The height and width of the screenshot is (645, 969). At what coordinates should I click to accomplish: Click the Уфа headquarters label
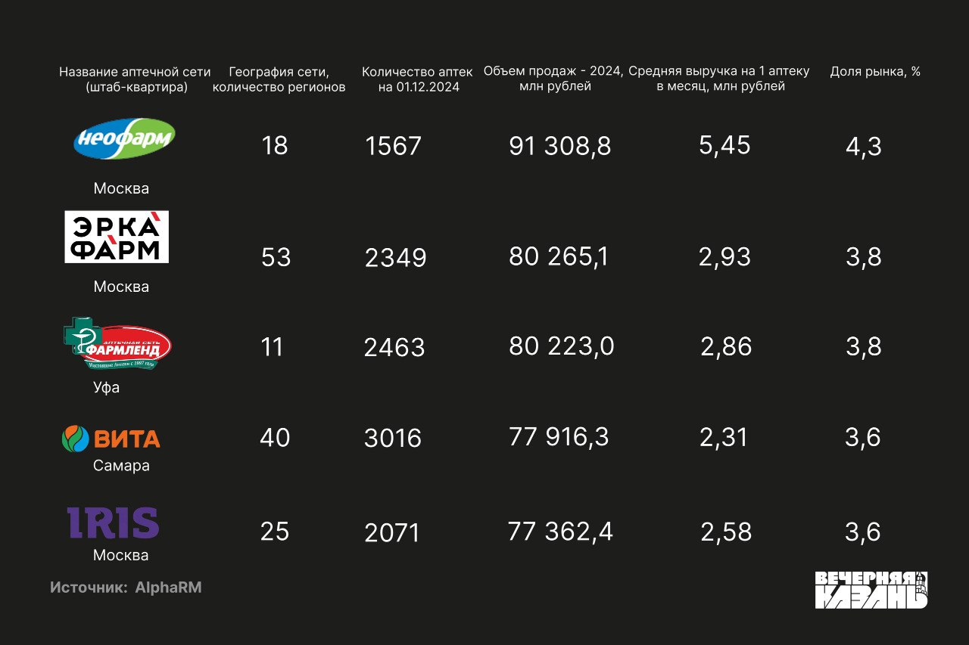click(107, 388)
